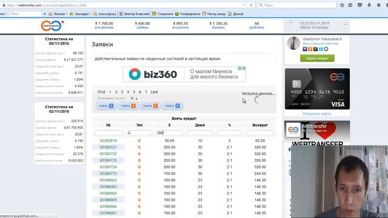Screen dimensions: 388x218
Task: Open request number 65396667
Action: [x=108, y=213]
